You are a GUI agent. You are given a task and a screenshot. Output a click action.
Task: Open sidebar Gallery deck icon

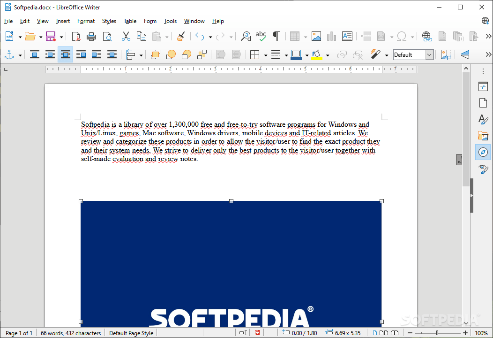coord(483,136)
